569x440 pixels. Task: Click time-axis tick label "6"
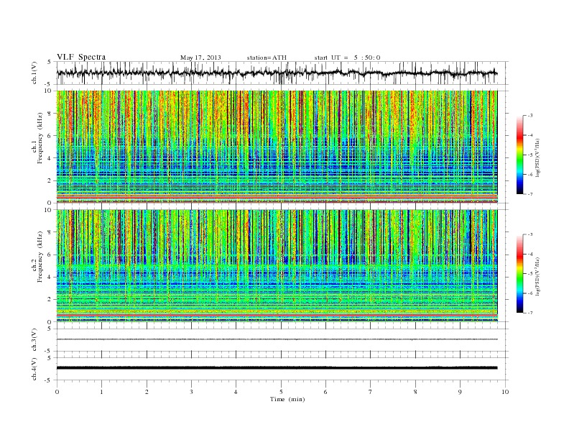point(326,392)
